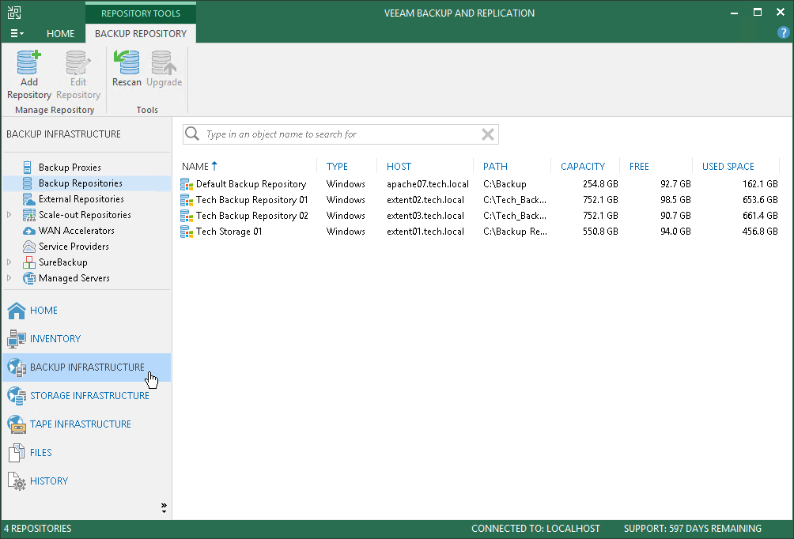Clear search using the X icon
The height and width of the screenshot is (539, 794).
coord(488,134)
